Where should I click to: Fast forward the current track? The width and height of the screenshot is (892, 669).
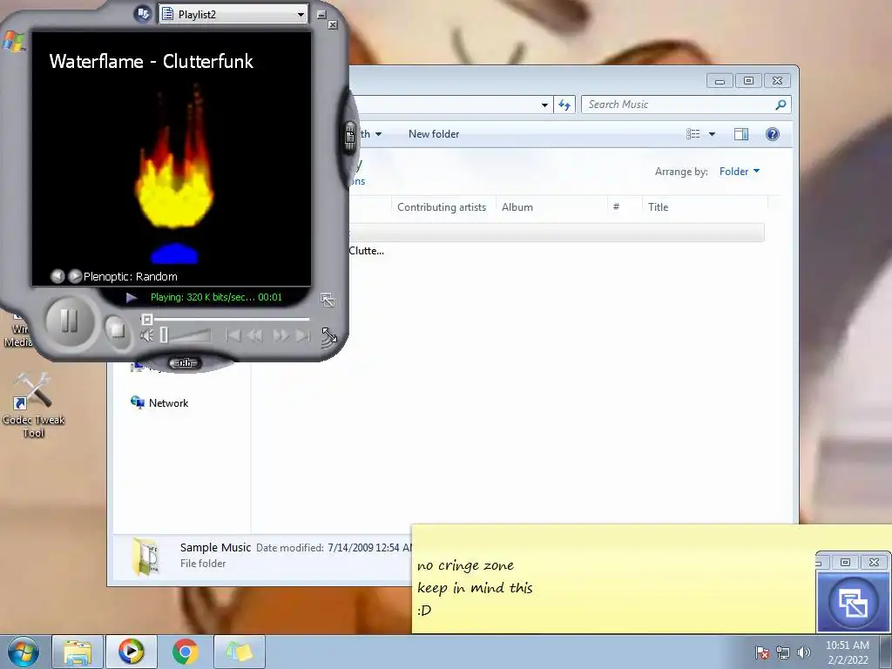coord(280,335)
